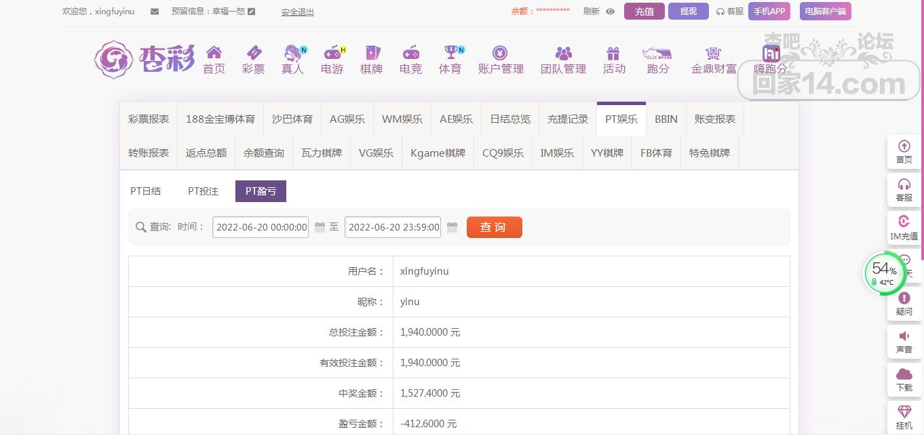Open account management (账户管理) icon

(501, 53)
